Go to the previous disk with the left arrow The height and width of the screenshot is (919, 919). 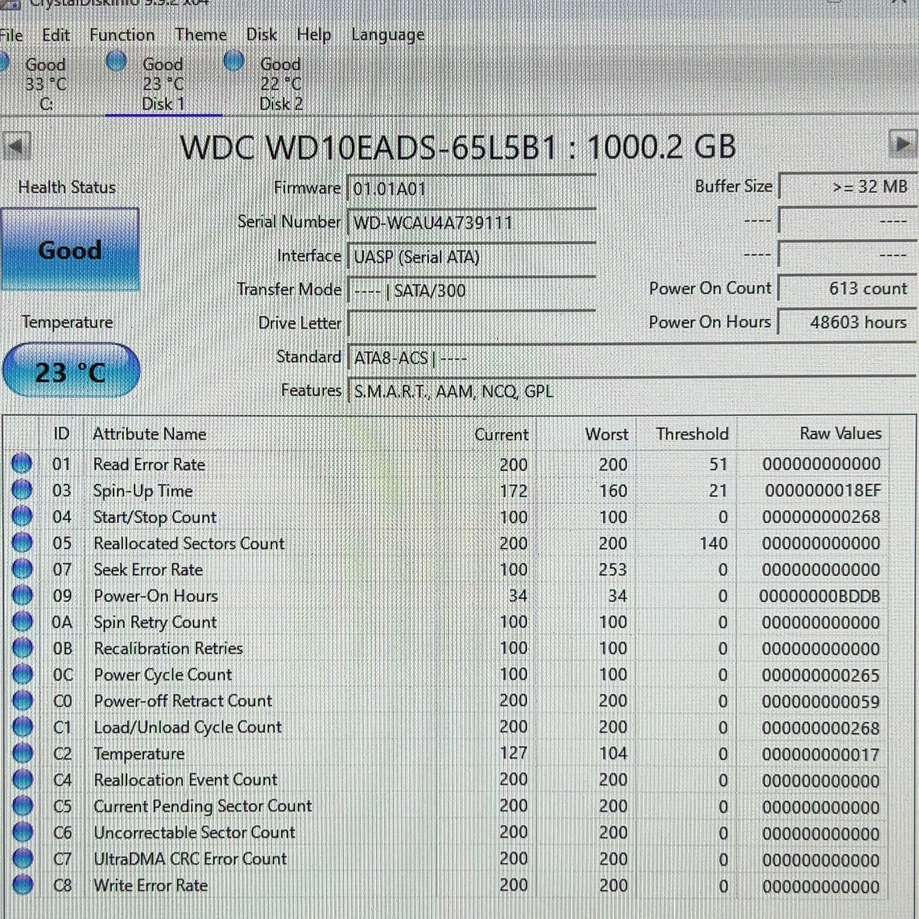click(x=15, y=146)
